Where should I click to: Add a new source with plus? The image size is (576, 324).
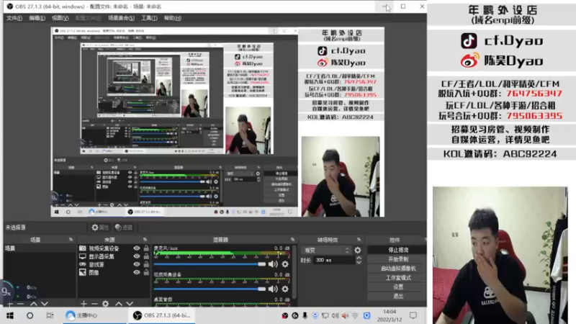(x=84, y=304)
